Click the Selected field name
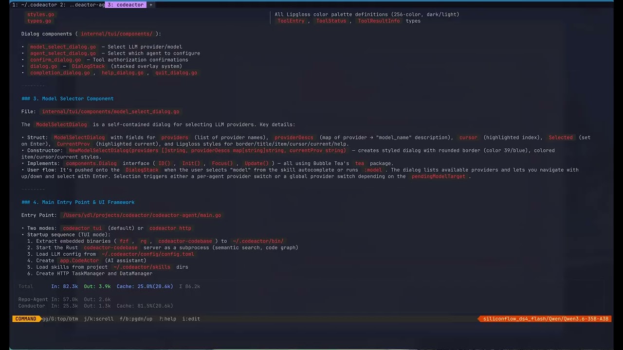 coord(561,138)
